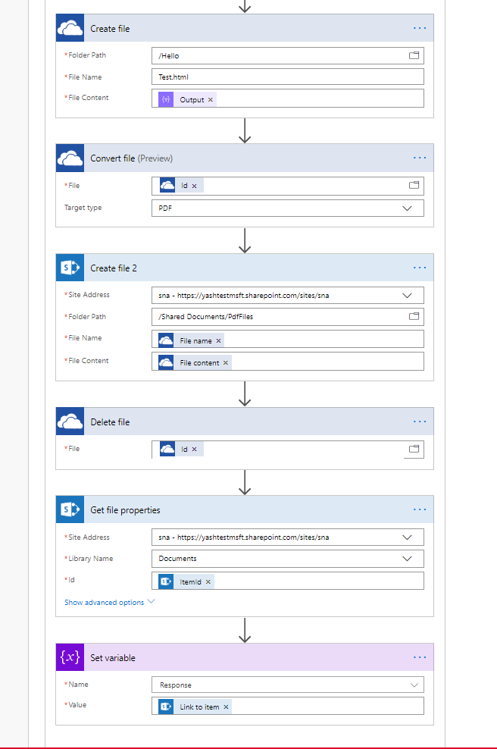Viewport: 497px width, 749px height.
Task: Open folder picker for Shared Documents/PdfFiles path
Action: [414, 316]
